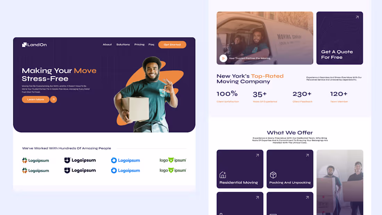The height and width of the screenshot is (215, 382).
Task: Click the first-row green logo ipsum logo
Action: pyautogui.click(x=173, y=160)
